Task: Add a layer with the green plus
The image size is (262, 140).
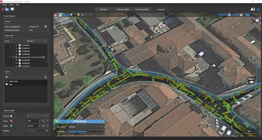Action: [7, 77]
